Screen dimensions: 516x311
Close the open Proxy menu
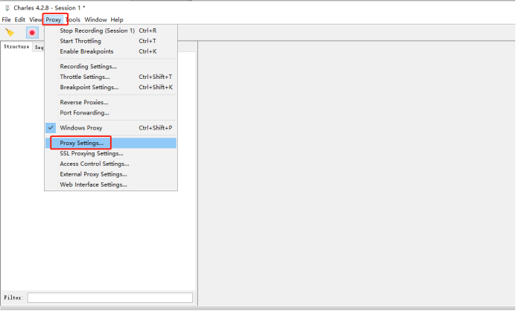pyautogui.click(x=54, y=20)
